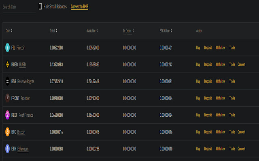Click Buy in the FIL row
Screen dimensions: 259x161
pyautogui.click(x=198, y=47)
